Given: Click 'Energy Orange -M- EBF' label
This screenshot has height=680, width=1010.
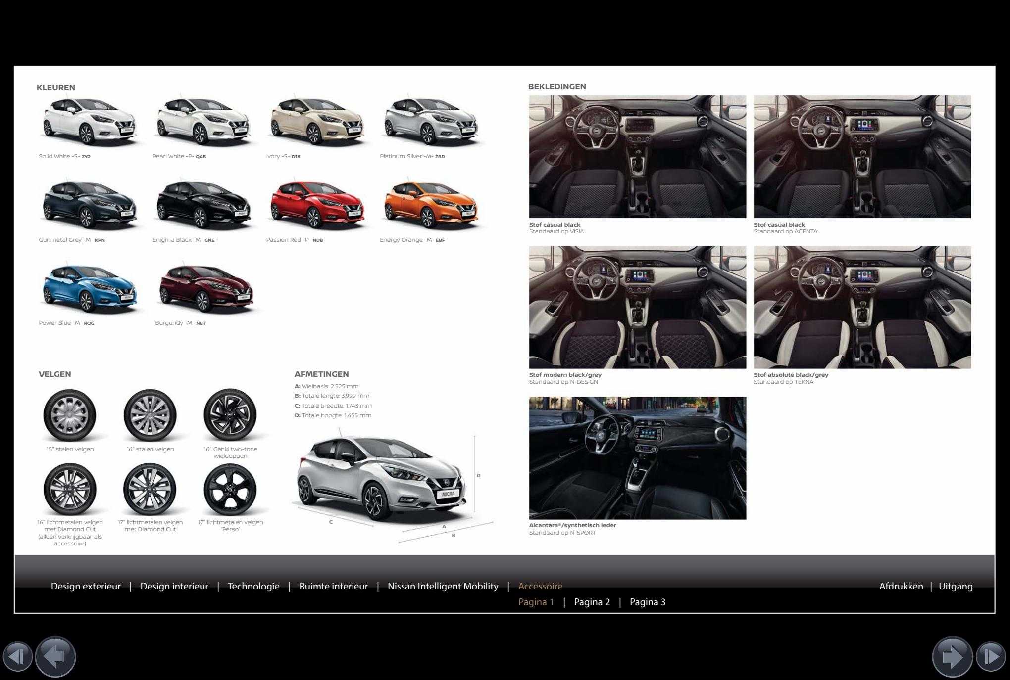Looking at the screenshot, I should [x=412, y=240].
